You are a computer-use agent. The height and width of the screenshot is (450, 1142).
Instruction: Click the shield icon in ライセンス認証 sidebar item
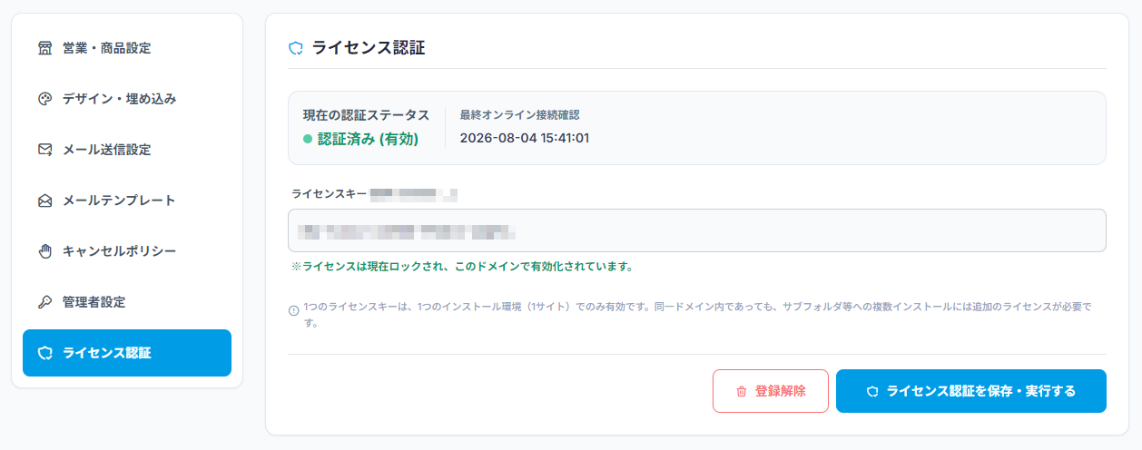[45, 353]
